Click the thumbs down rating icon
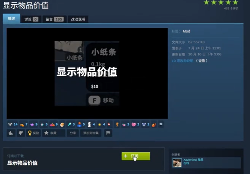The width and height of the screenshot is (250, 174). point(21,133)
